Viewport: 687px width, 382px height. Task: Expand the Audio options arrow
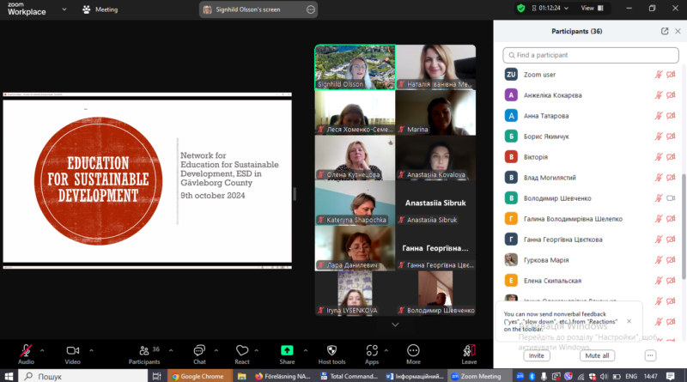[42, 350]
